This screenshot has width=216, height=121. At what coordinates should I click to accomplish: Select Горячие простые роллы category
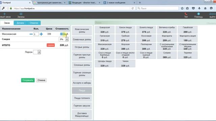(82, 56)
